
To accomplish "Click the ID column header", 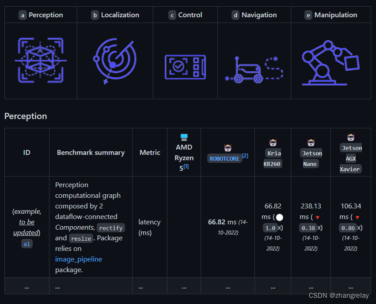I will coord(27,153).
